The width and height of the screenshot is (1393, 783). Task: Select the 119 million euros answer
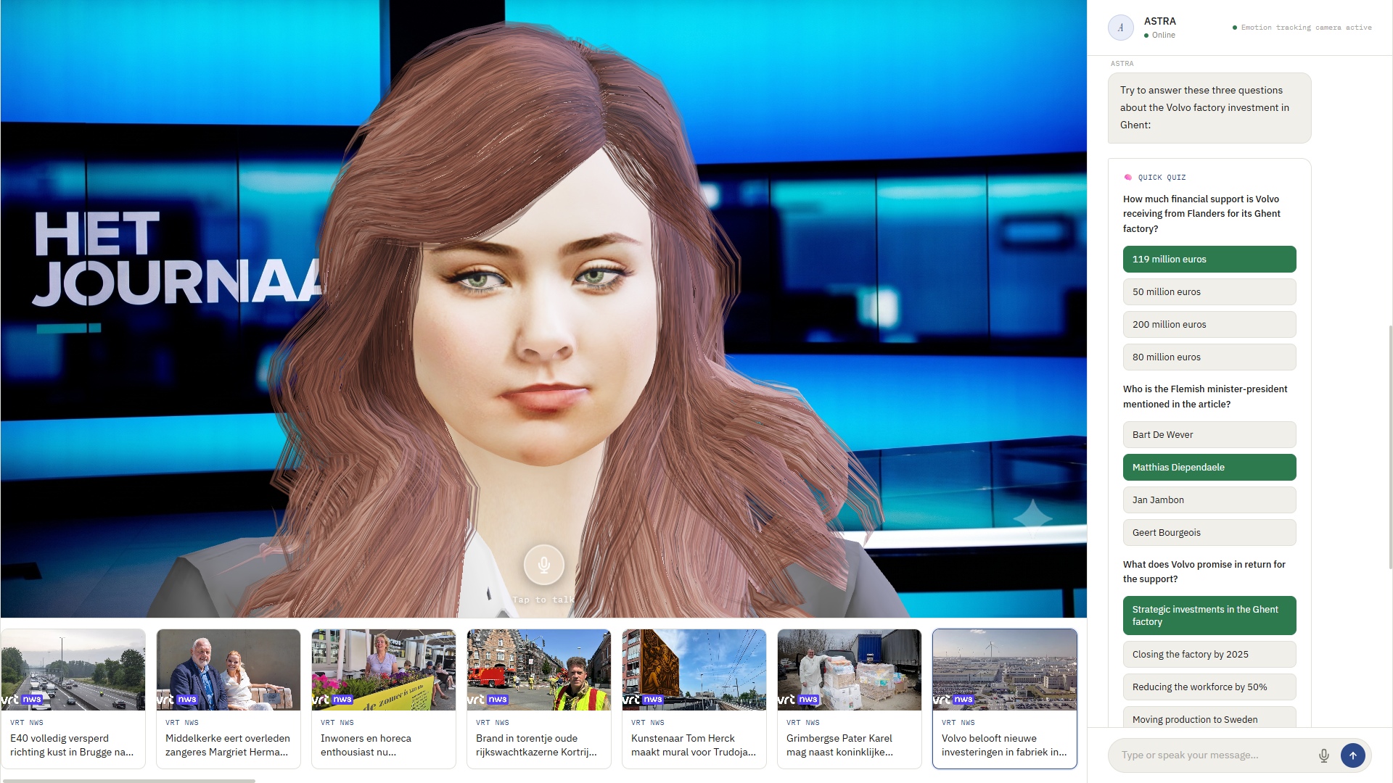coord(1209,260)
